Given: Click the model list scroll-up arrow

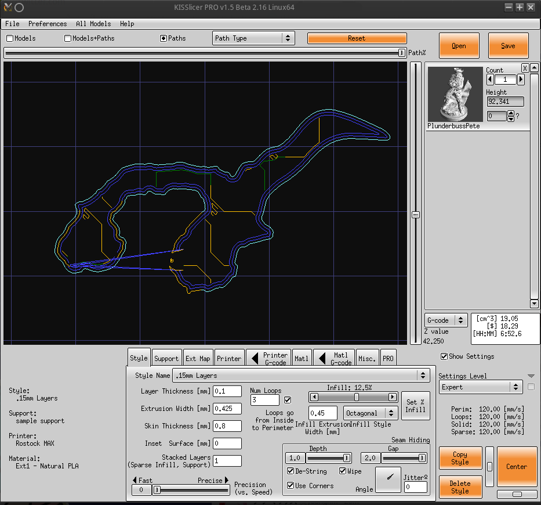Looking at the screenshot, I should (x=534, y=68).
